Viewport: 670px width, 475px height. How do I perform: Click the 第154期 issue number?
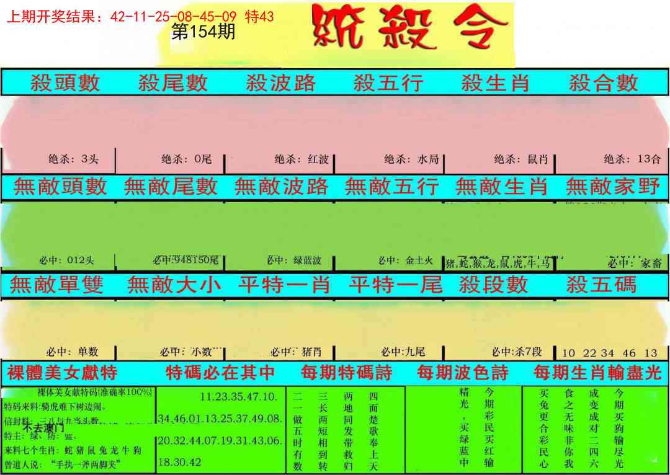click(203, 32)
